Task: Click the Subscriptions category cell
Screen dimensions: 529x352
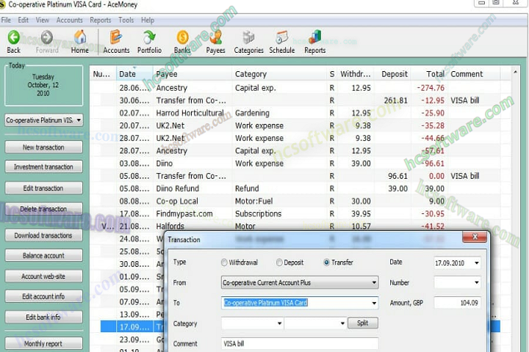Action: 258,214
